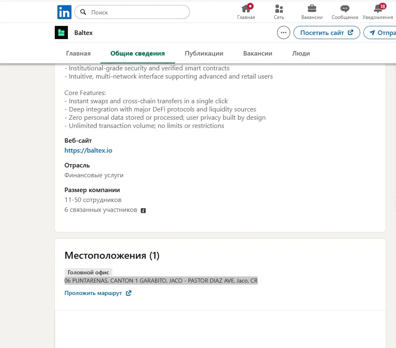Image resolution: width=396 pixels, height=348 pixels.
Task: Switch to the company Главная tab
Action: coord(78,53)
